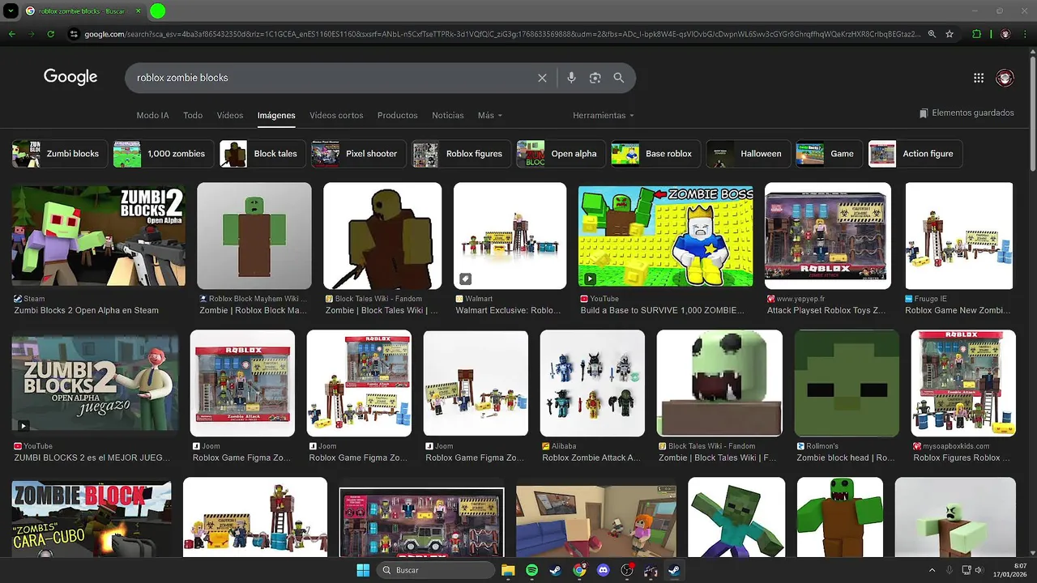Show hidden system tray icons
The width and height of the screenshot is (1037, 583).
tap(932, 570)
